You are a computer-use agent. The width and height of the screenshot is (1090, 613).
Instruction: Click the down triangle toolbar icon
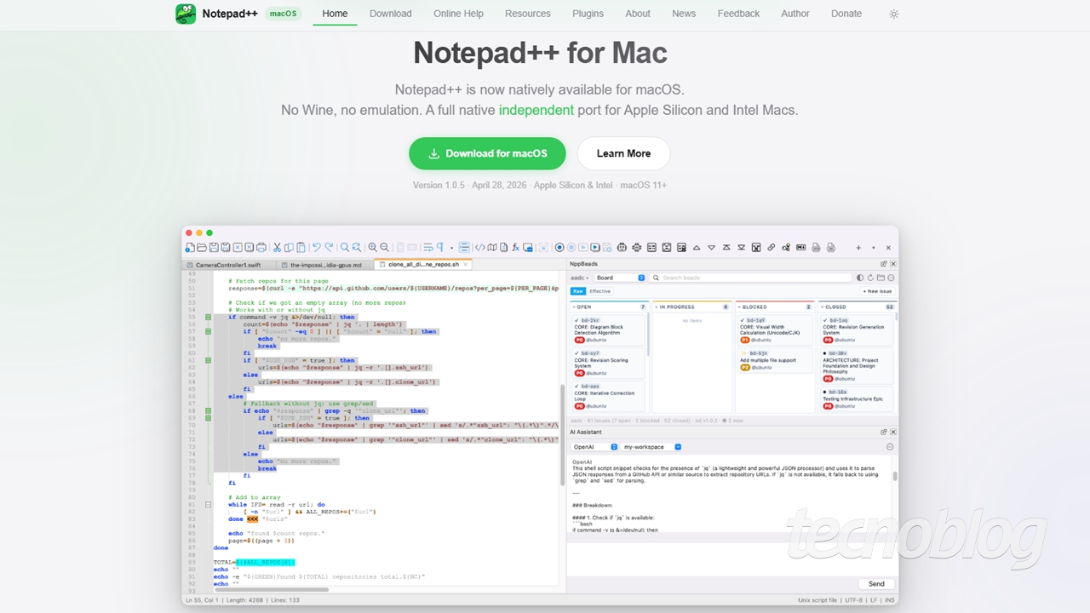(x=712, y=248)
